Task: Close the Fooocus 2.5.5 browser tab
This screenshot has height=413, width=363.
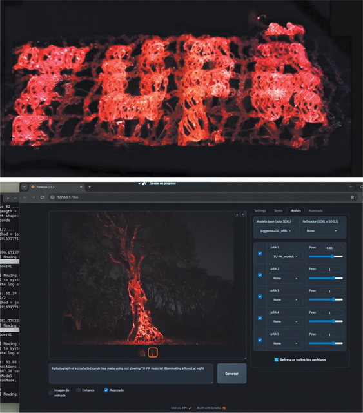Action: coord(81,187)
